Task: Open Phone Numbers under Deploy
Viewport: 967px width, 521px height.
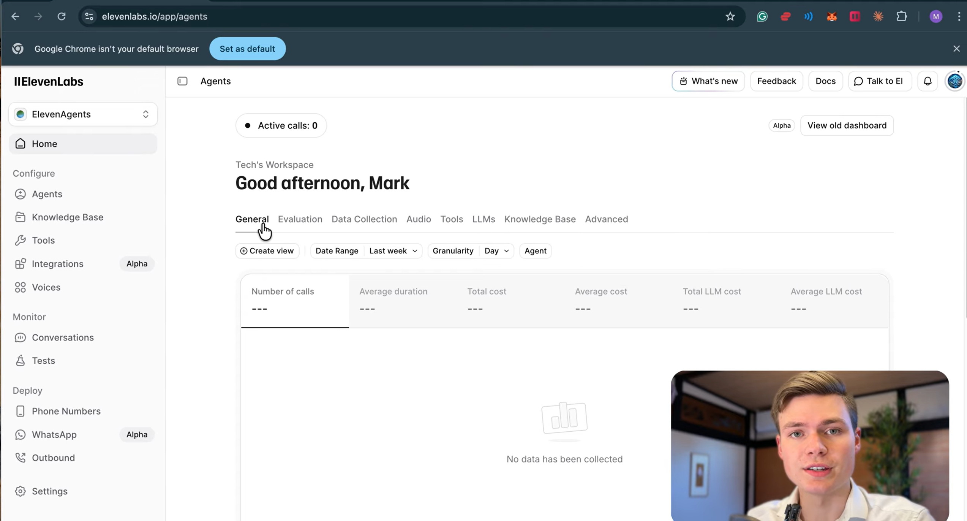Action: coord(66,411)
